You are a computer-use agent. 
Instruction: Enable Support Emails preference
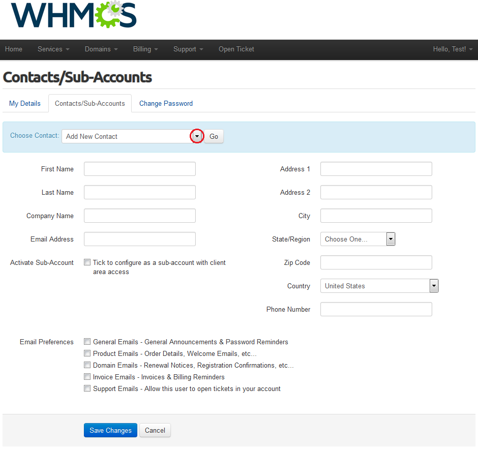(87, 388)
